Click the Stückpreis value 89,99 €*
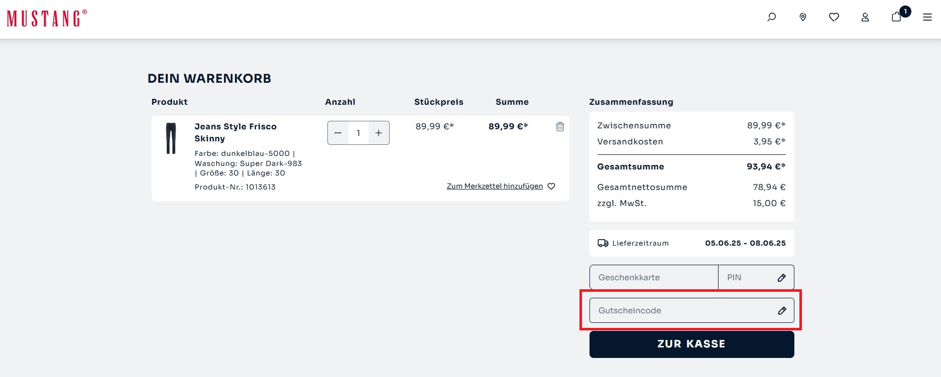The width and height of the screenshot is (941, 377). click(x=434, y=126)
